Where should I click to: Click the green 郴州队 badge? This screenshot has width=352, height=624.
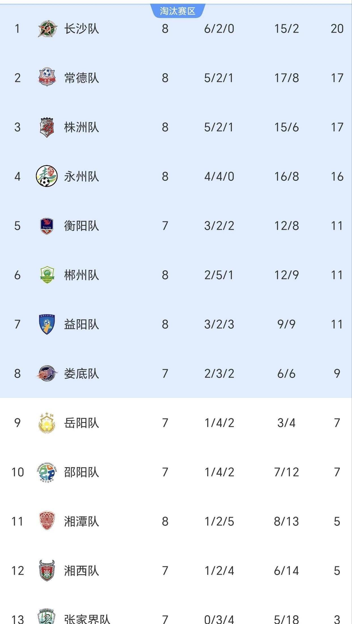47,275
